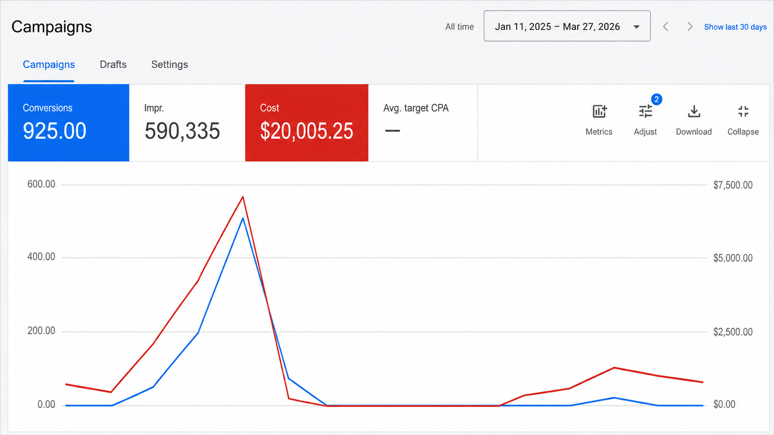Switch to the Drafts tab
The height and width of the screenshot is (435, 774).
[x=113, y=64]
